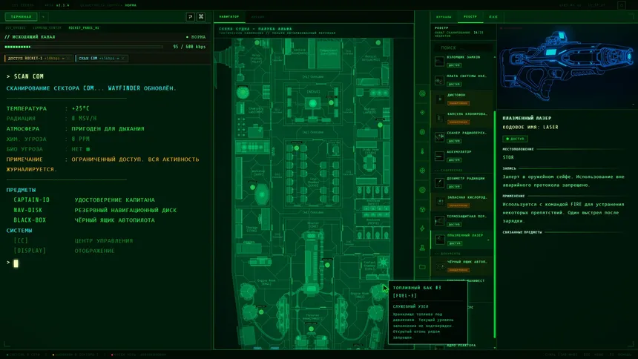Click the fuel tank FUEL-3 node on map
This screenshot has height=359, width=638.
tap(379, 292)
